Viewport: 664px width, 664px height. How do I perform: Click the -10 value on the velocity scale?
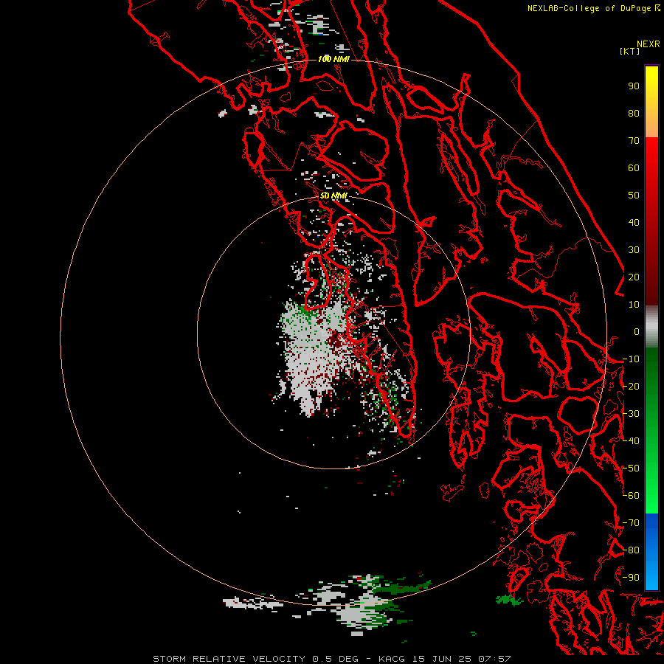click(x=631, y=359)
